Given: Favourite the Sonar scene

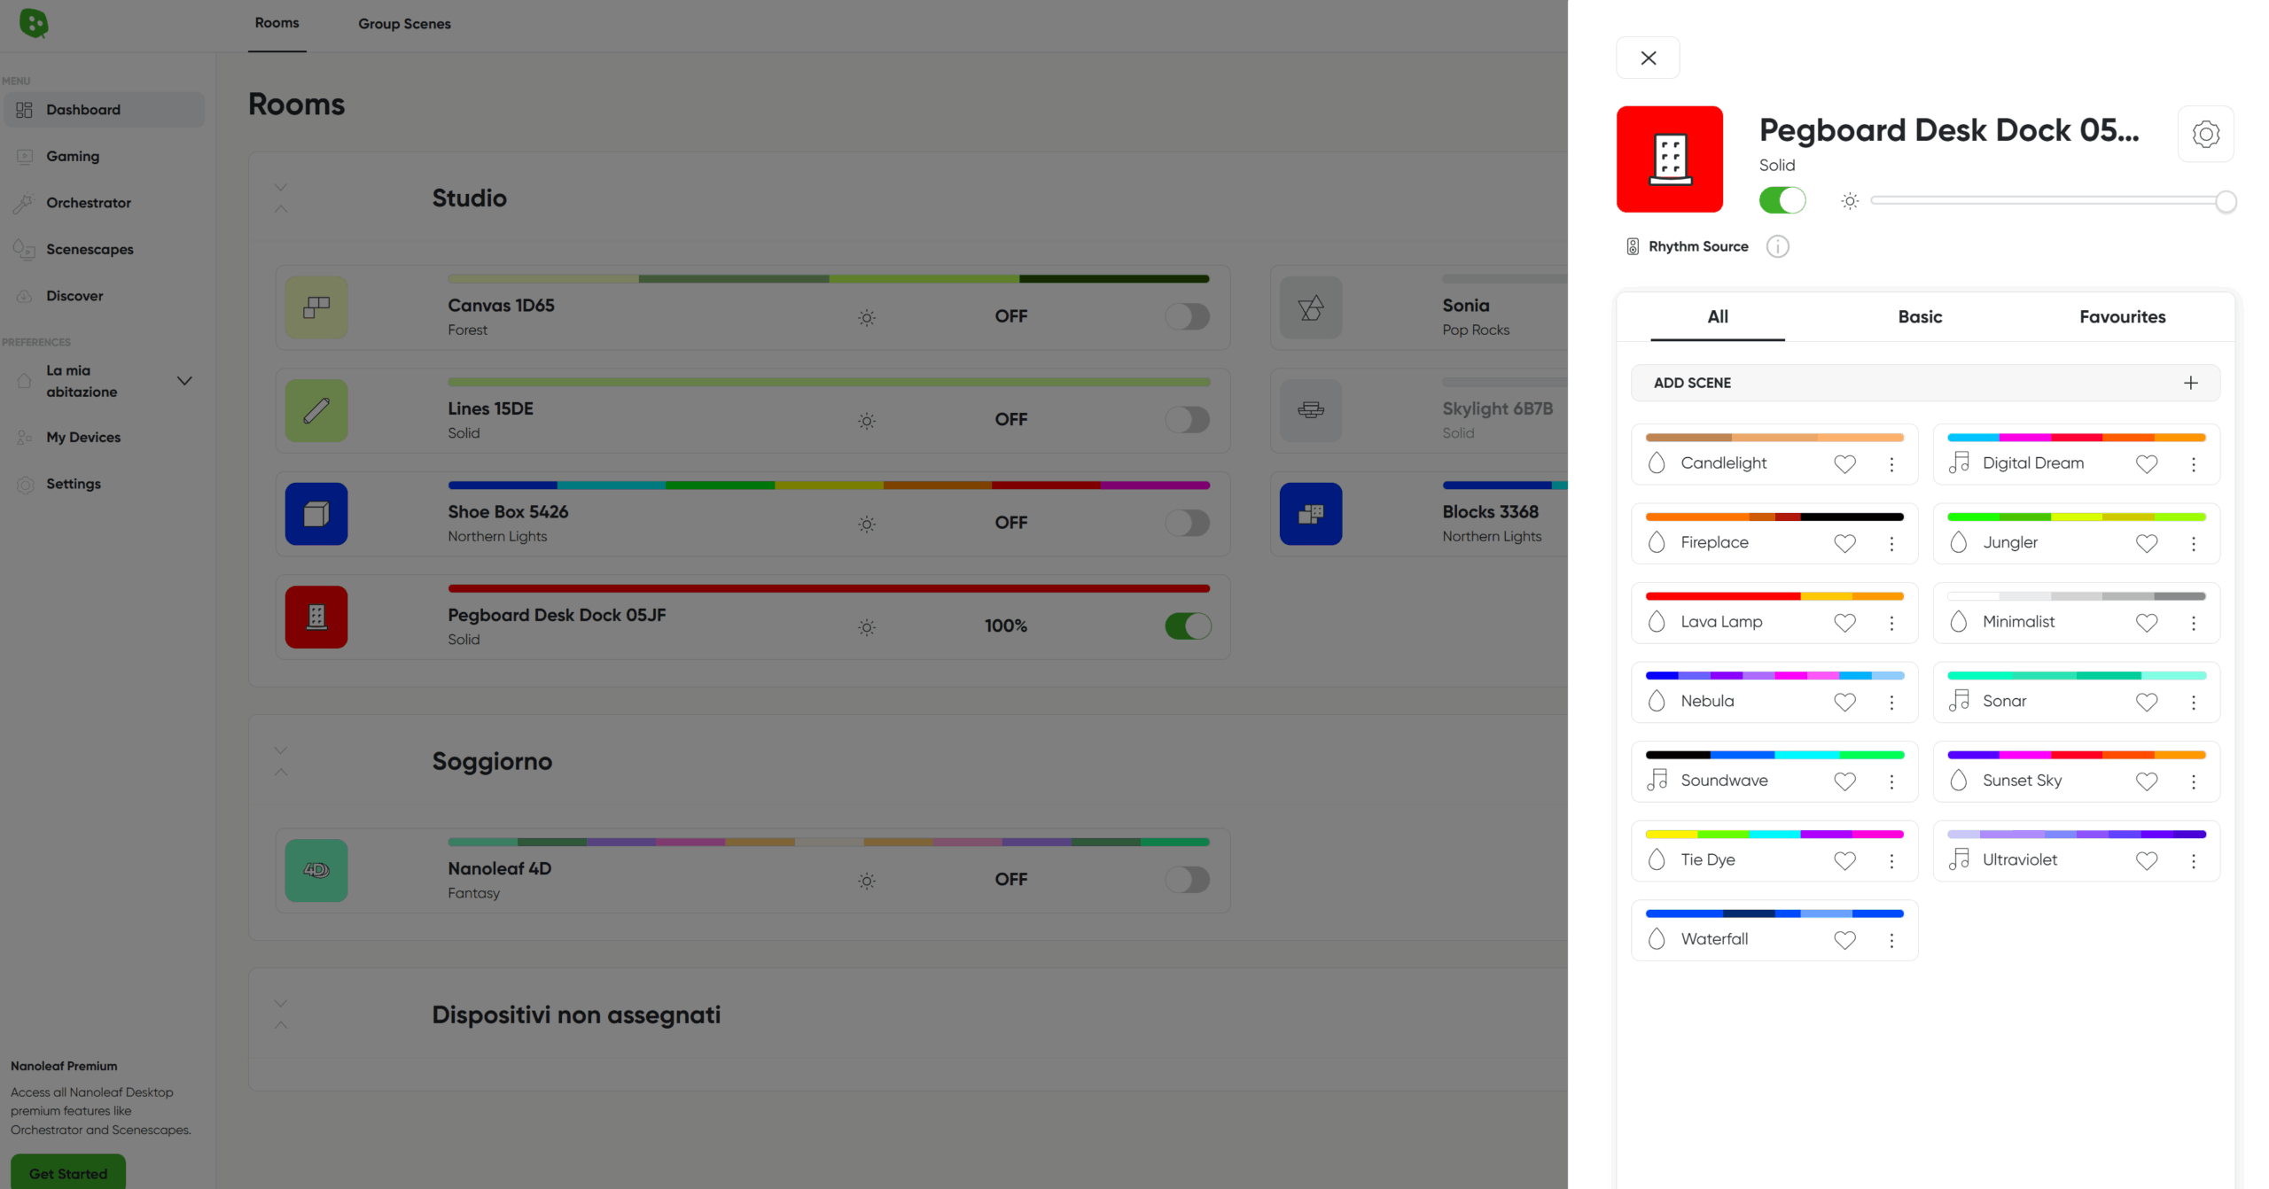Looking at the screenshot, I should 2146,702.
